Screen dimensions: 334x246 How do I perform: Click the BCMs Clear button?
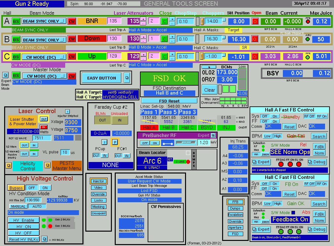click(209, 90)
